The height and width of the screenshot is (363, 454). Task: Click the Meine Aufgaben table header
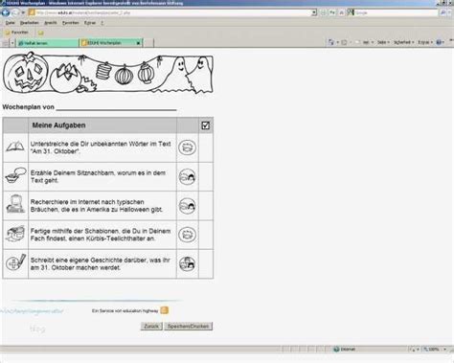tap(58, 125)
